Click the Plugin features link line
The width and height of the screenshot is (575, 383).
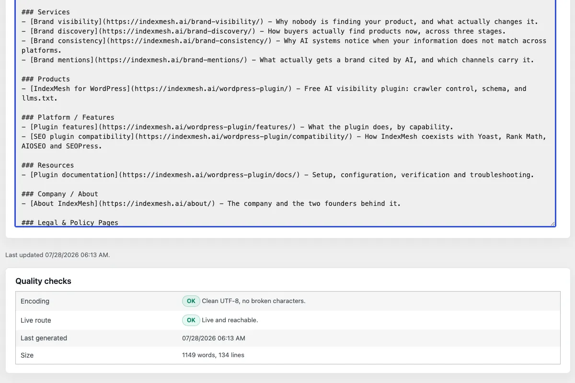pyautogui.click(x=237, y=127)
